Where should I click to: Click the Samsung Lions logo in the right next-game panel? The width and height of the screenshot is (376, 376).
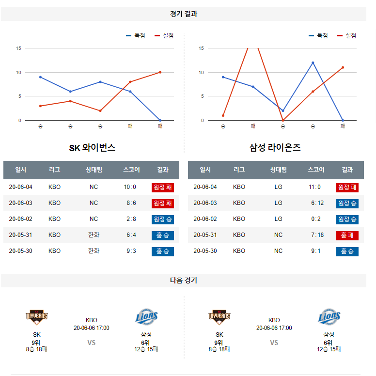pos(329,317)
